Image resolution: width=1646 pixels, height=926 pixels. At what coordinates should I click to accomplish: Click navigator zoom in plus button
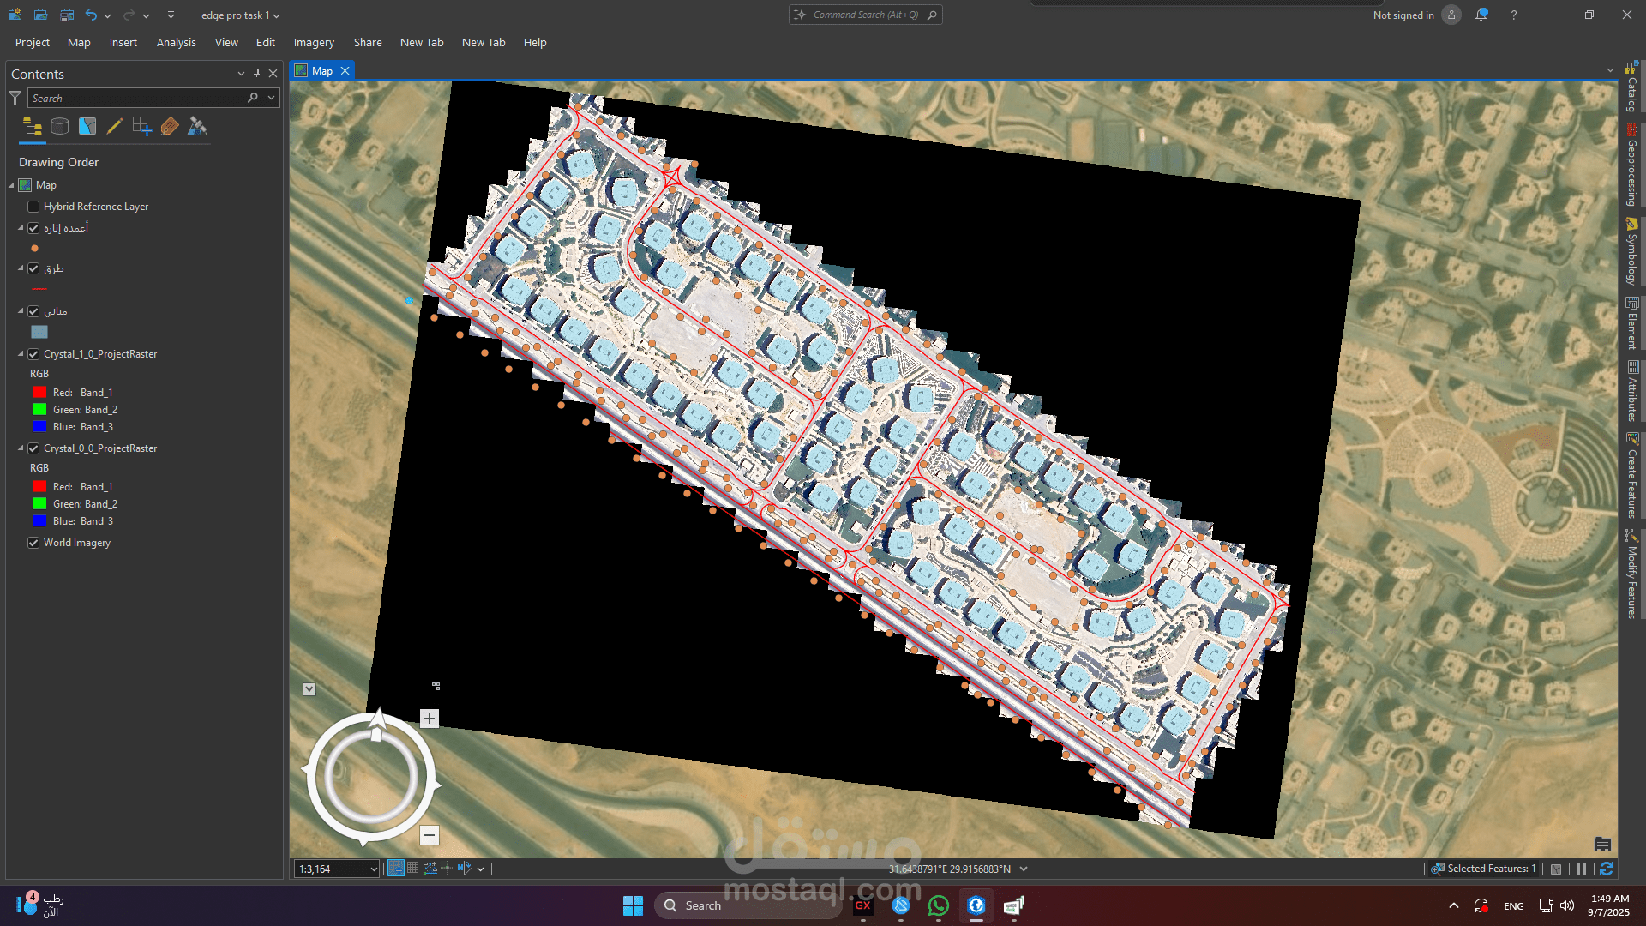click(430, 719)
